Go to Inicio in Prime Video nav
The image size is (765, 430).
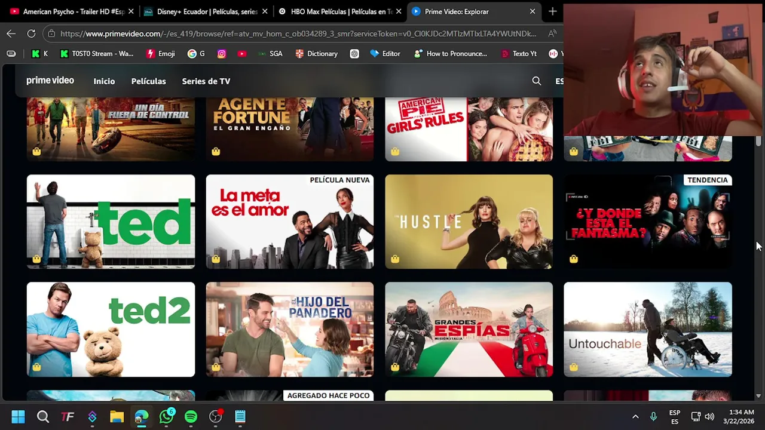(104, 81)
